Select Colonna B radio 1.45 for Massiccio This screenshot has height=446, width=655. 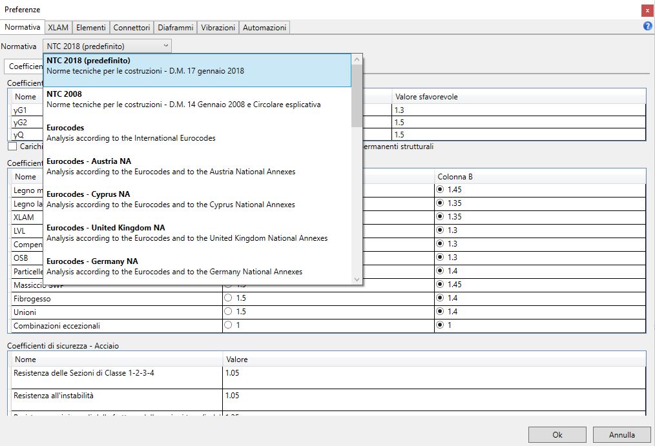[440, 284]
